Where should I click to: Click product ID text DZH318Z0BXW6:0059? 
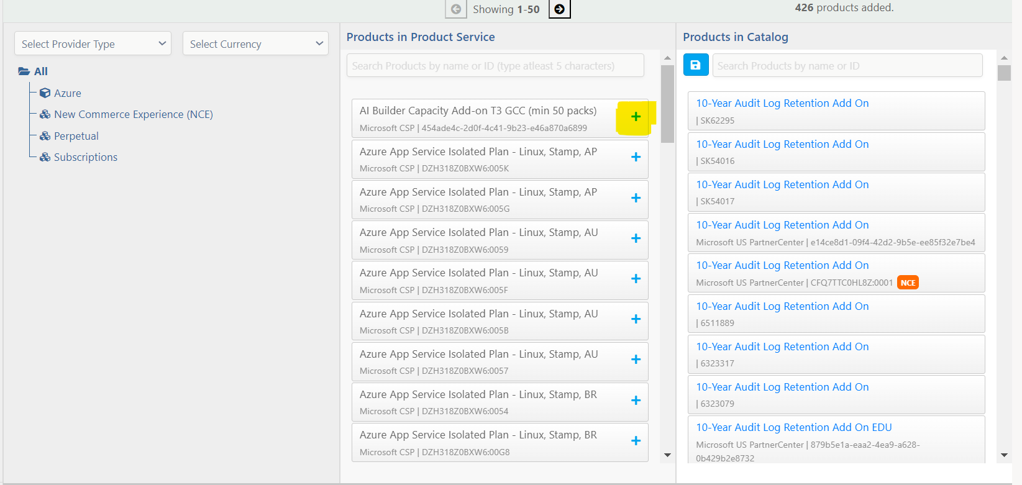[465, 250]
